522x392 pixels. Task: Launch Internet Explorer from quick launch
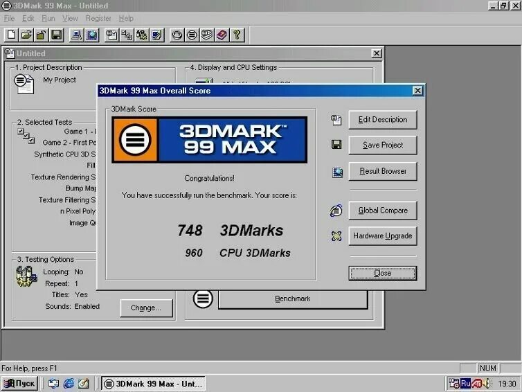pyautogui.click(x=69, y=384)
